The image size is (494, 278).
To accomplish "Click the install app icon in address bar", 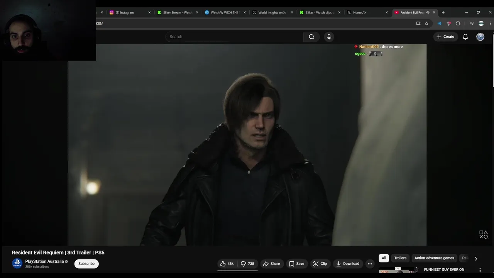I will [418, 24].
